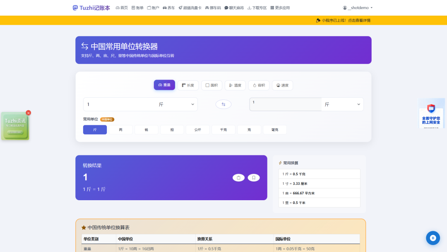Click the source value input field
447x252 pixels.
[119, 104]
